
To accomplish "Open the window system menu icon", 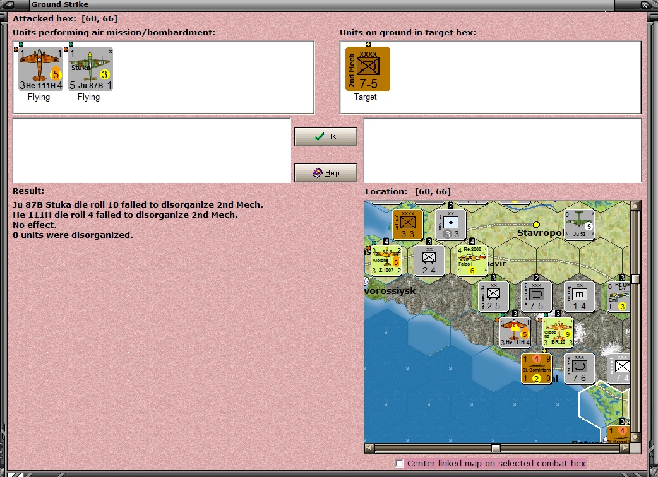I will click(8, 5).
